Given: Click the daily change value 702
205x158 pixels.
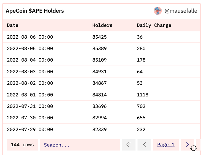Looking at the screenshot, I should pyautogui.click(x=141, y=106).
